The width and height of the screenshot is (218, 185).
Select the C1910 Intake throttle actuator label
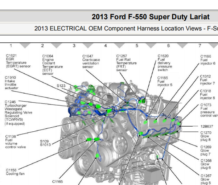pos(11,83)
